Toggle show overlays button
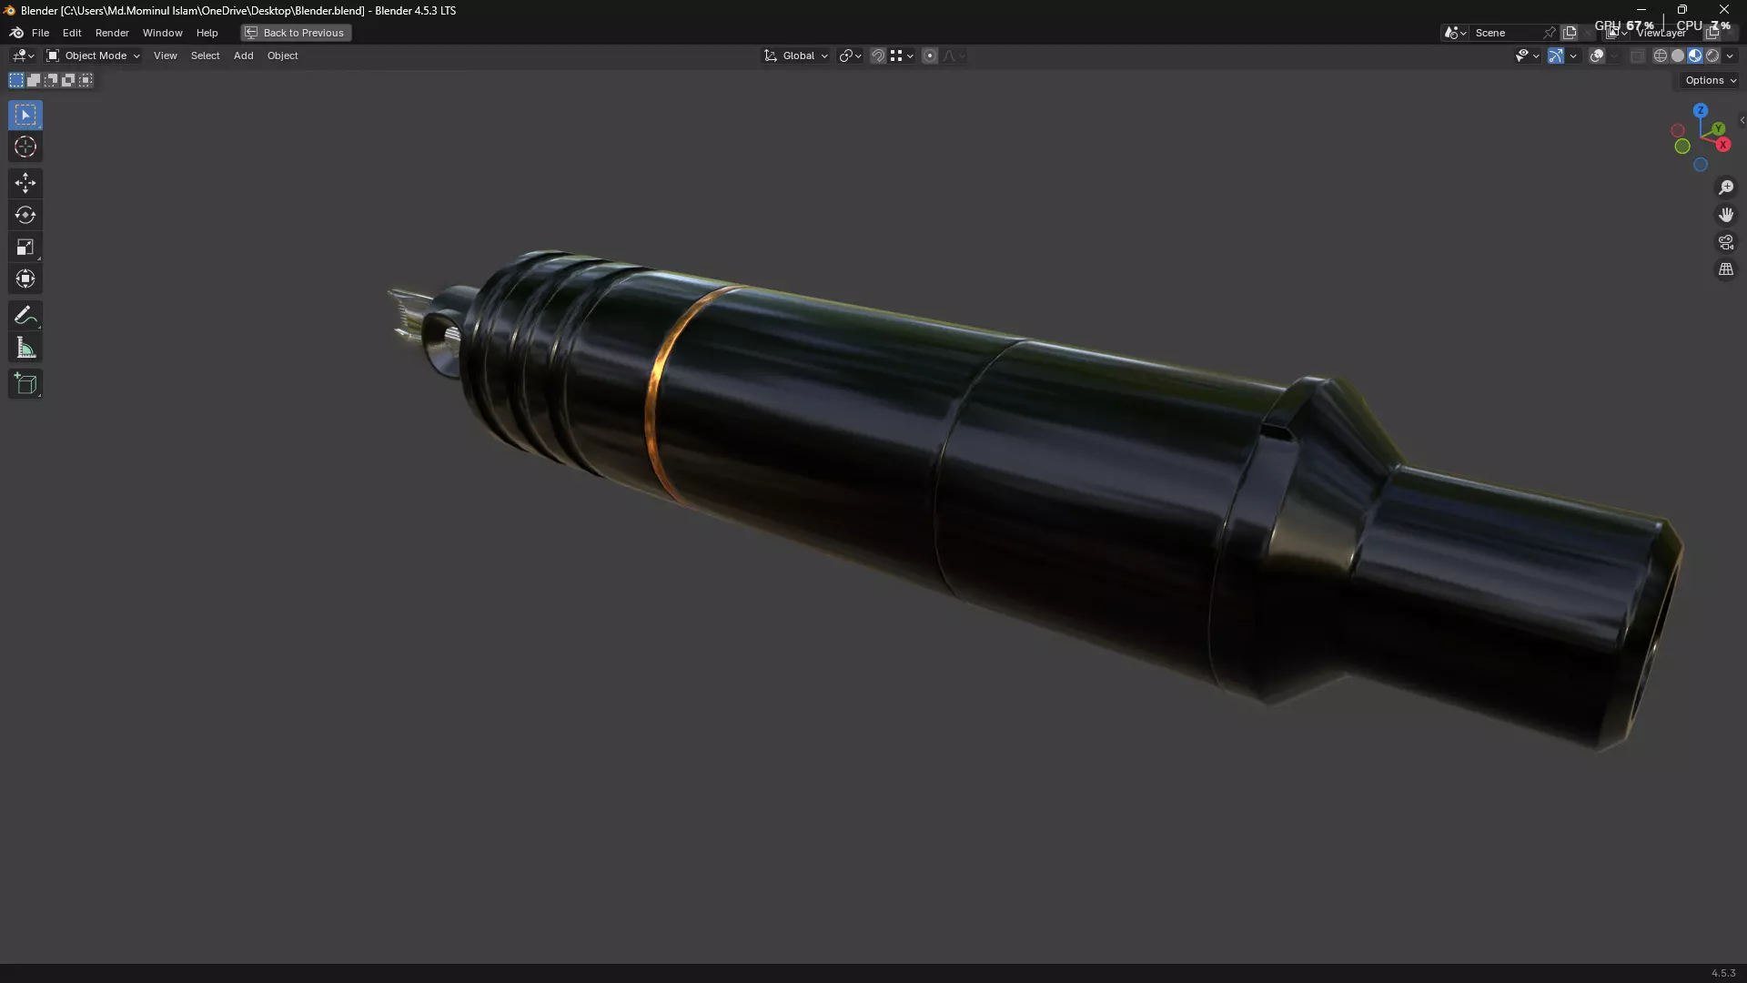The height and width of the screenshot is (983, 1747). 1597,56
